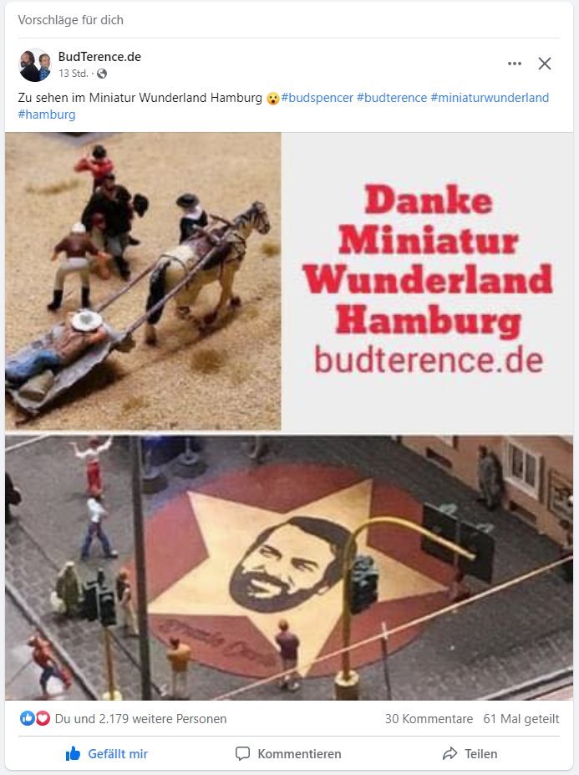
Task: Open the horse-drawn miniature scene photo
Action: click(143, 281)
